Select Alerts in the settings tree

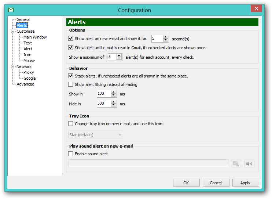22,25
